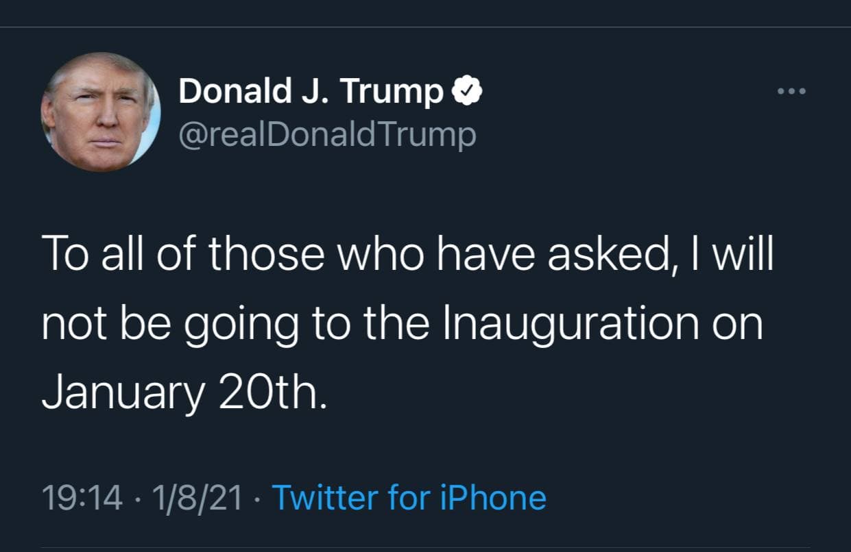Screen dimensions: 851x552
Task: Open the Twitter for iPhone source link
Action: (x=409, y=498)
